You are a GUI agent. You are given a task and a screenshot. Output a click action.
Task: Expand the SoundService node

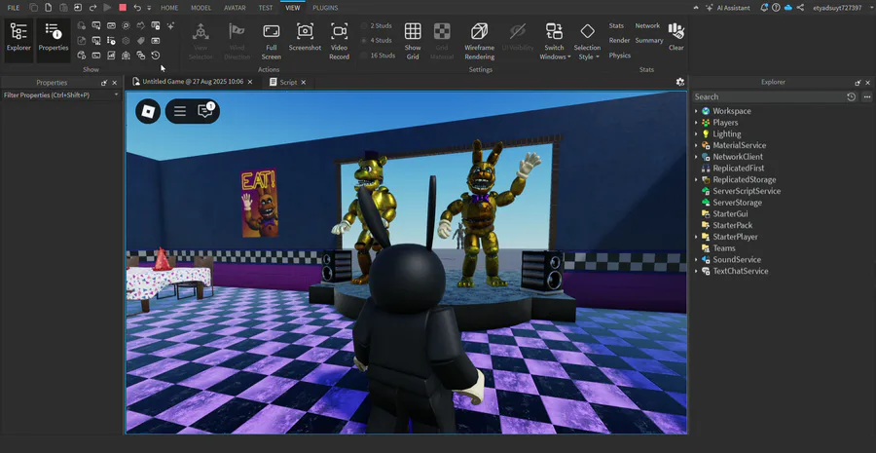click(696, 259)
